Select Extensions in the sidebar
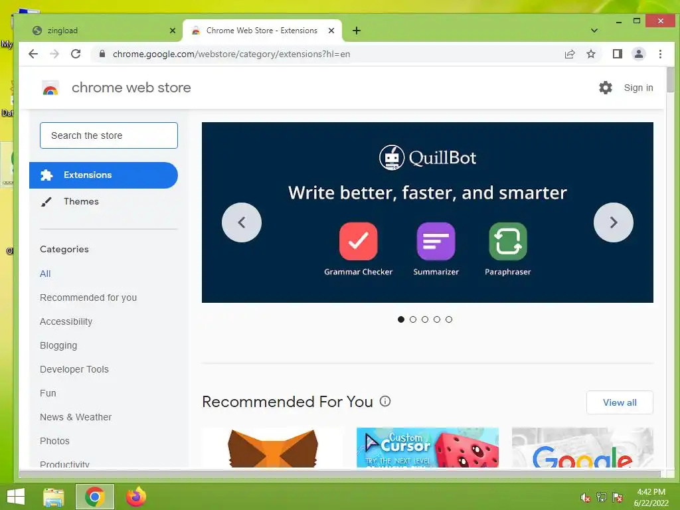 tap(103, 175)
